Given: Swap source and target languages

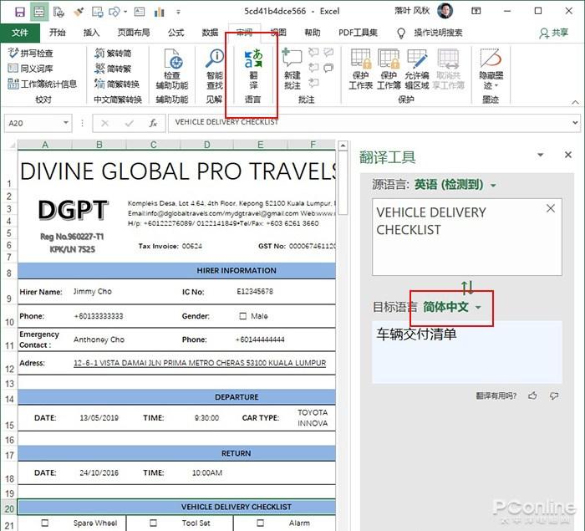Looking at the screenshot, I should coord(467,288).
